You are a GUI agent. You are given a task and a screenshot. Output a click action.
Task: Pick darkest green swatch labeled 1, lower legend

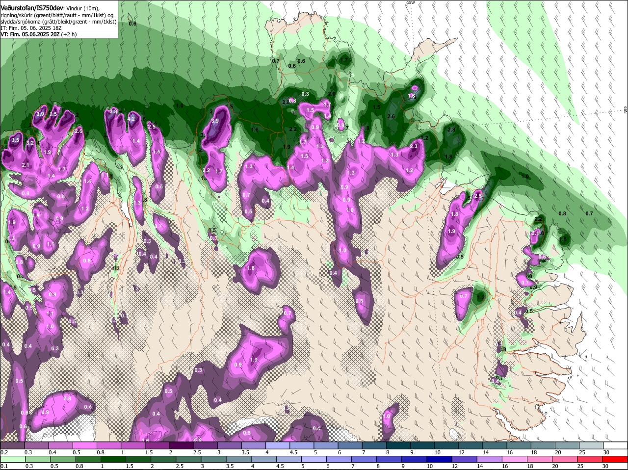(113, 459)
